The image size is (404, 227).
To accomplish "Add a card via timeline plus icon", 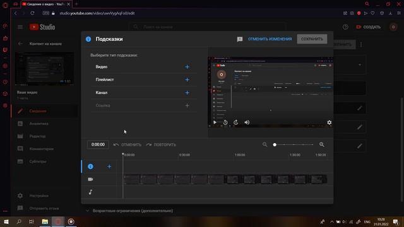I will [x=109, y=166].
